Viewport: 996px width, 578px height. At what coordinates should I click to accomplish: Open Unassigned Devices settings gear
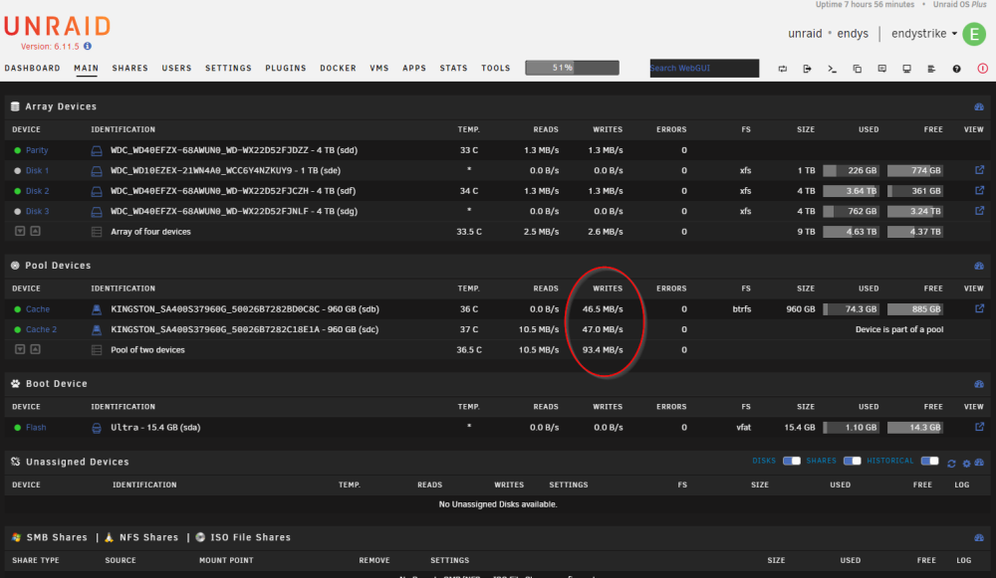point(966,464)
